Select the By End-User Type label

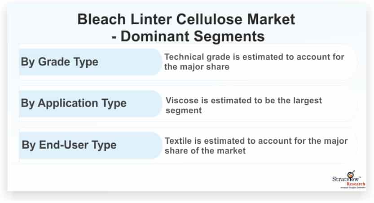tap(68, 145)
